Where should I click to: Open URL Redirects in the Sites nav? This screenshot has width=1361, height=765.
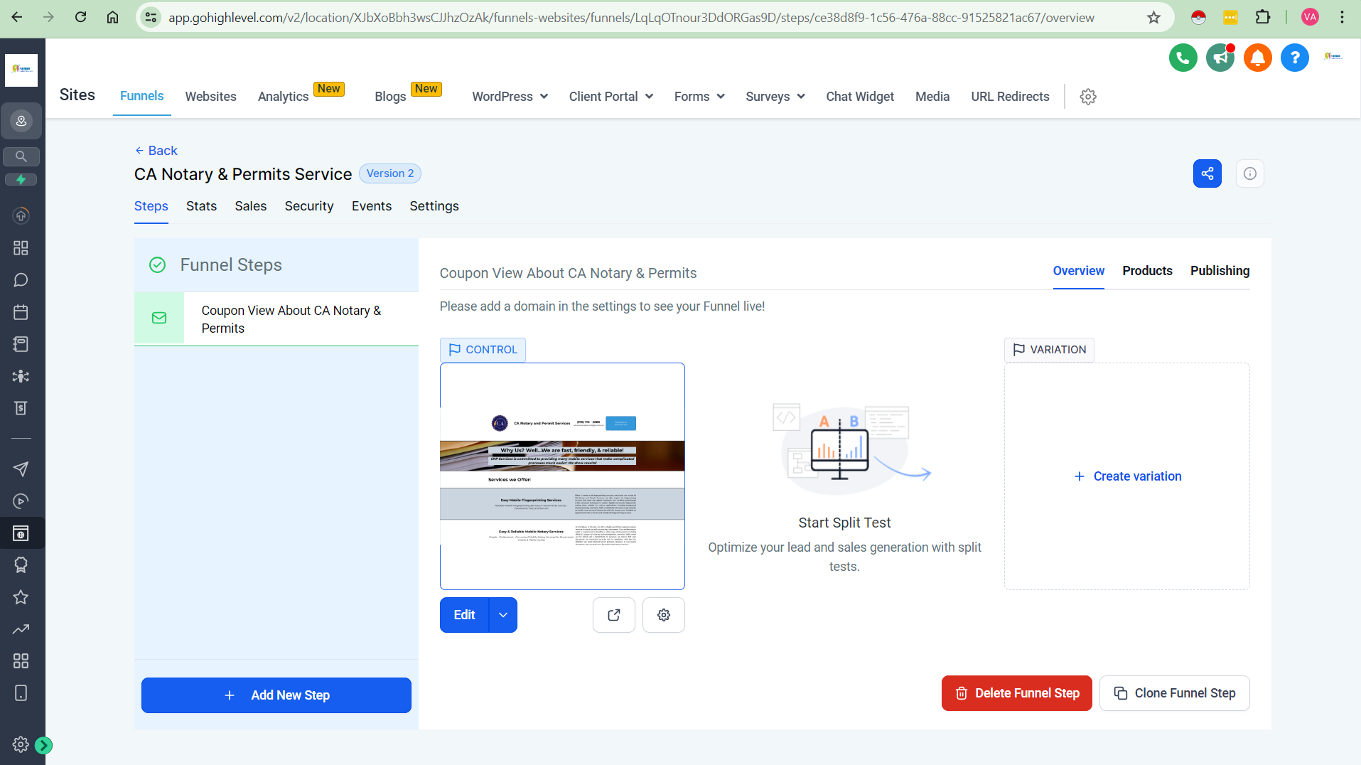[x=1010, y=97]
